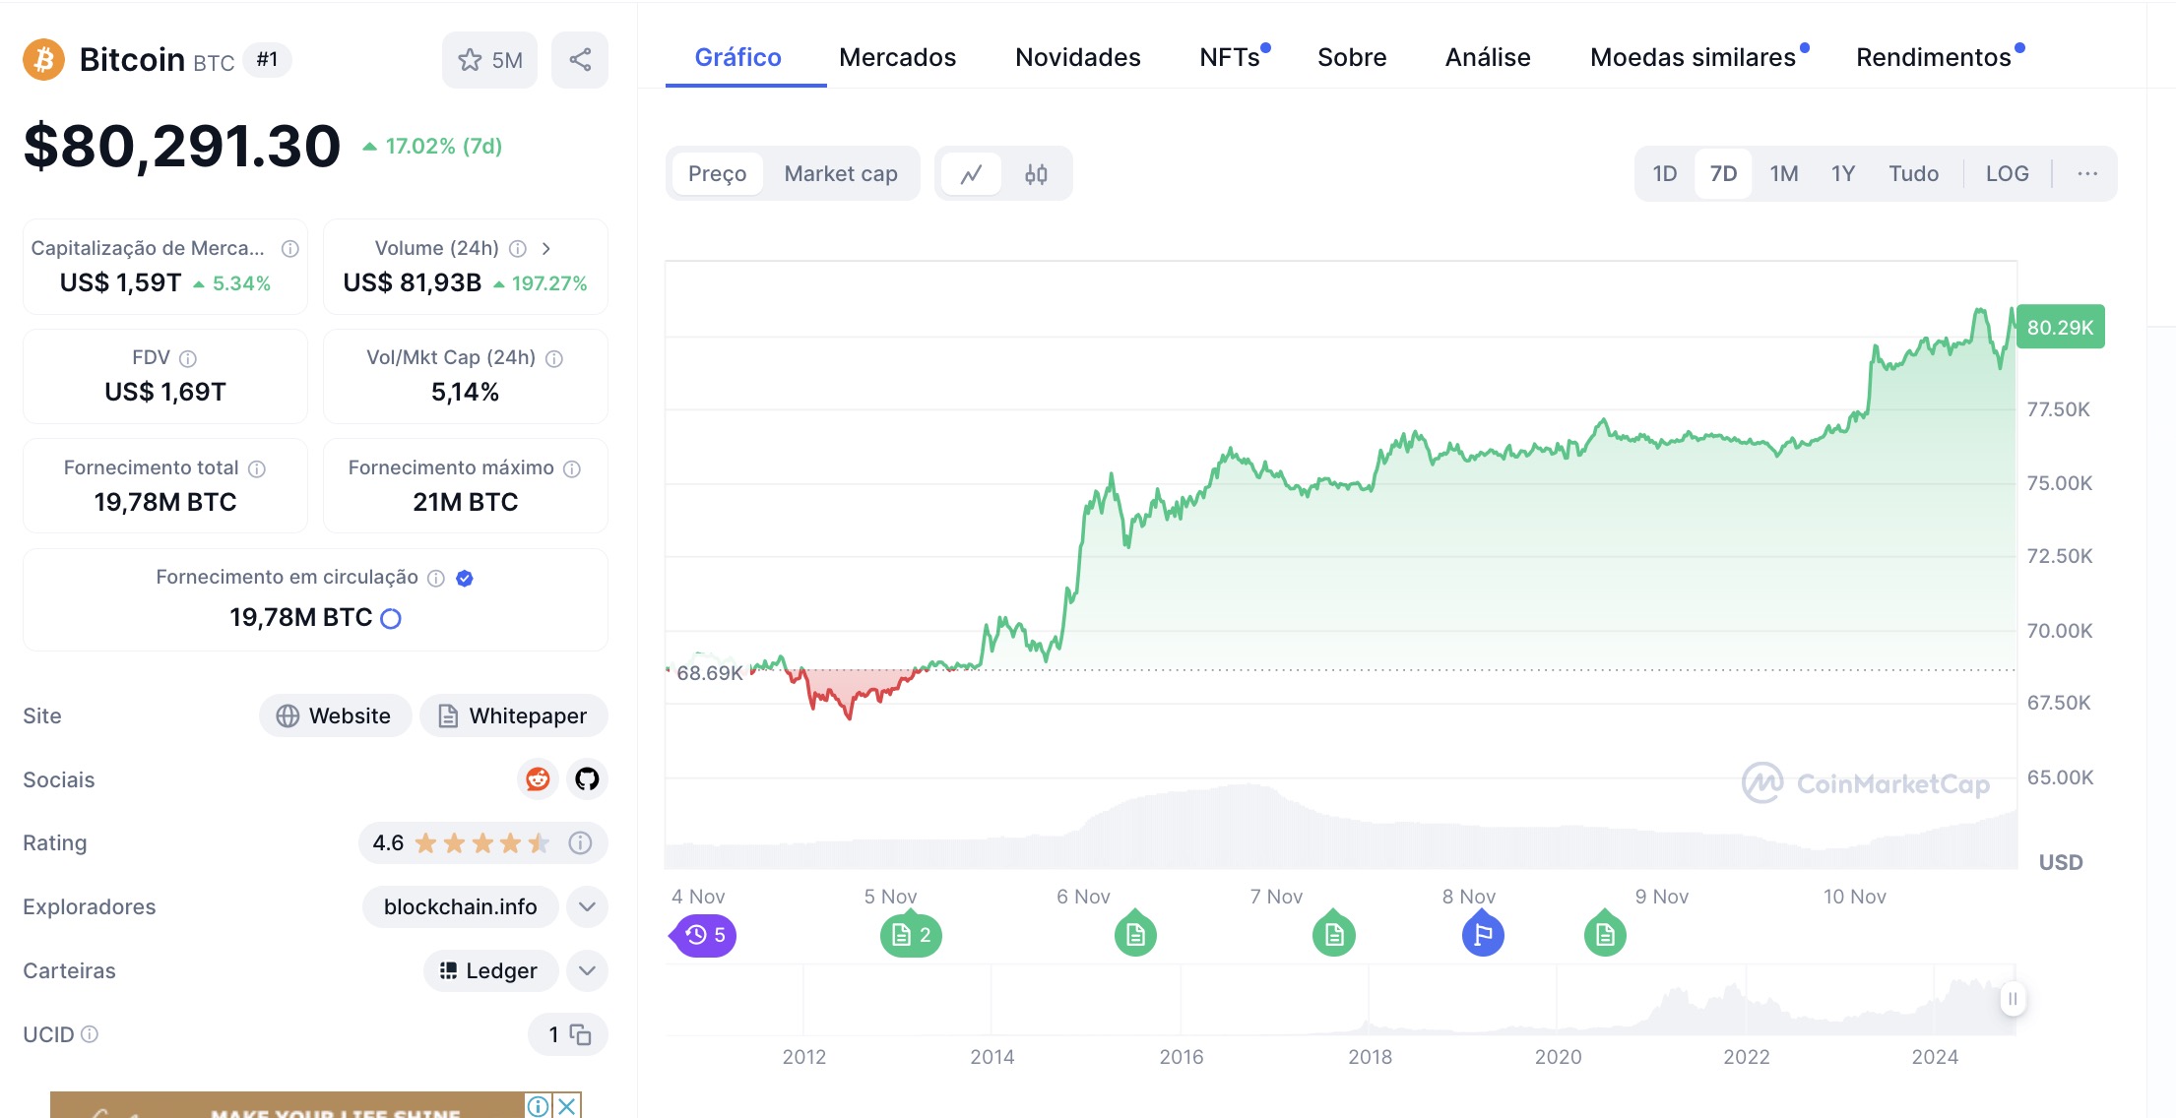Image resolution: width=2176 pixels, height=1118 pixels.
Task: Open the Novidades tab
Action: (x=1078, y=57)
